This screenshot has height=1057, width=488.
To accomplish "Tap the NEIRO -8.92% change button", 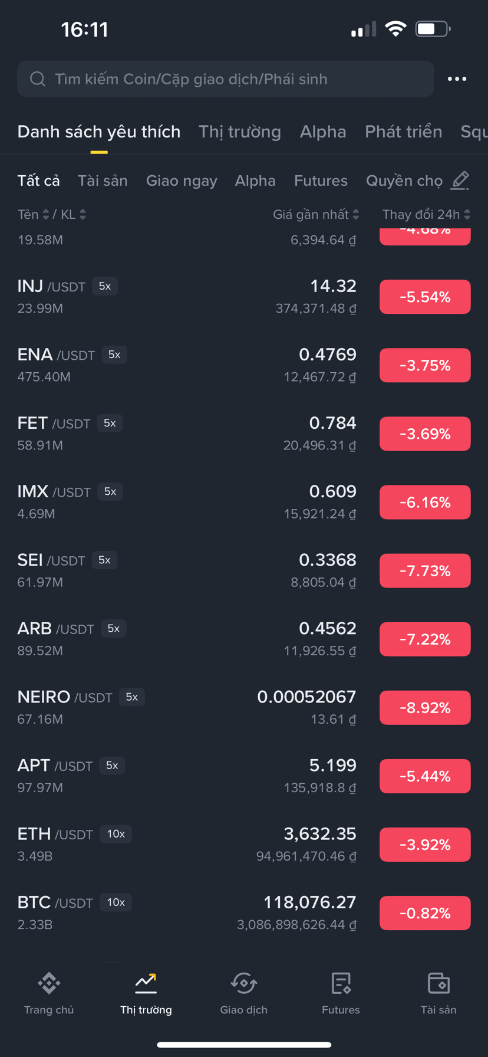I will pyautogui.click(x=425, y=708).
